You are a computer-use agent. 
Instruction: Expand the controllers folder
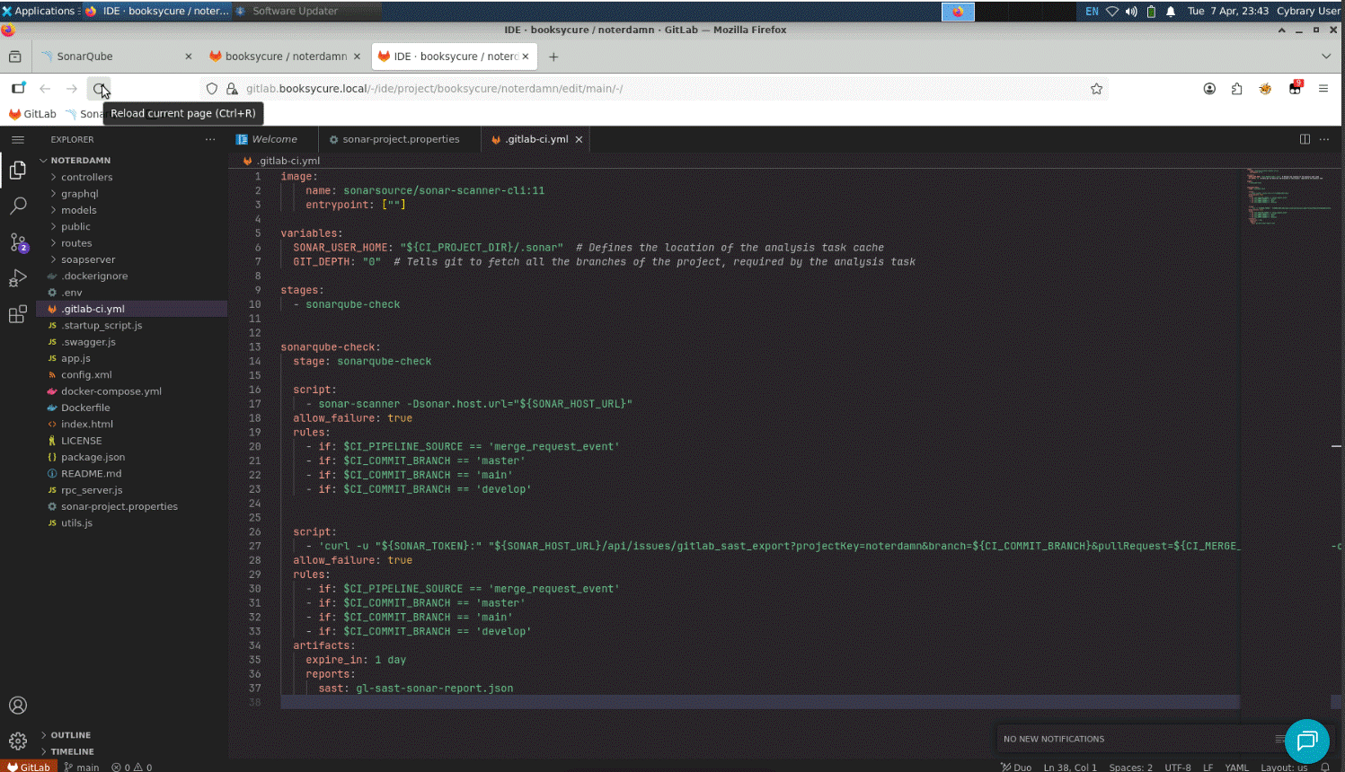[86, 177]
